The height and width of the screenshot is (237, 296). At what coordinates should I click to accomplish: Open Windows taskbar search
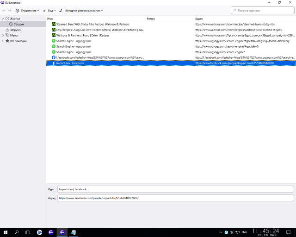coord(17,232)
